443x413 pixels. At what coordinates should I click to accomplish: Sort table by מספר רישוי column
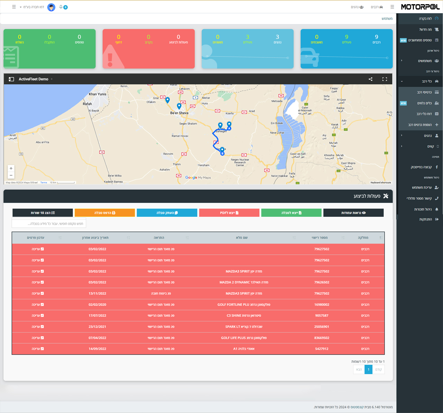319,238
